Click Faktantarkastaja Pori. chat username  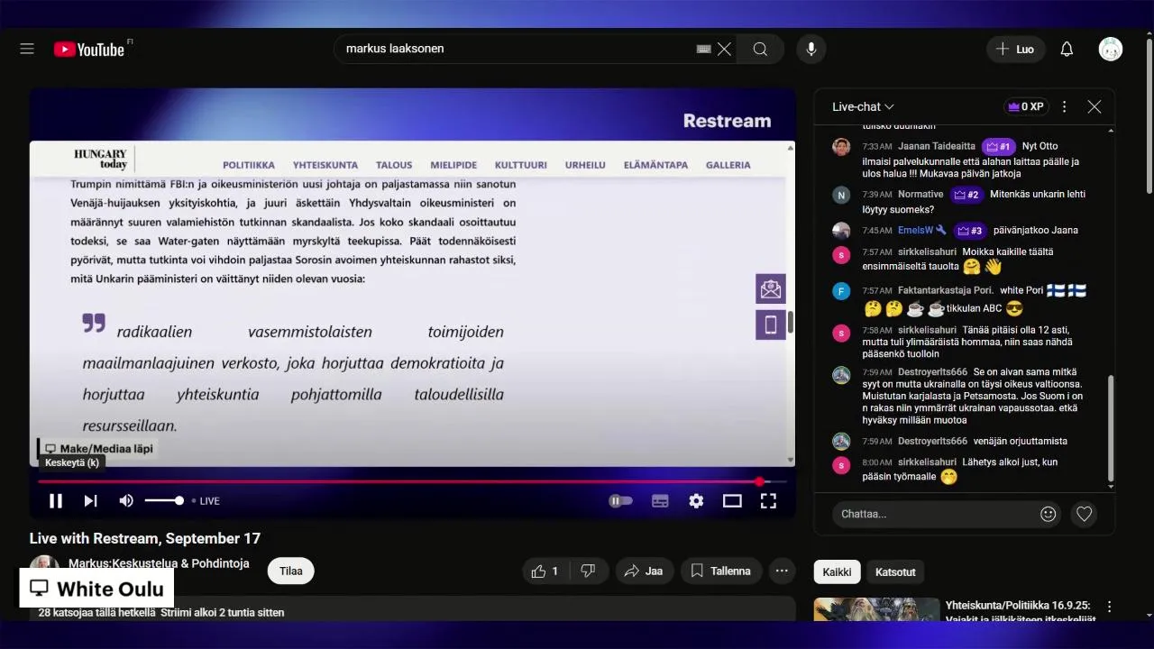click(x=946, y=290)
